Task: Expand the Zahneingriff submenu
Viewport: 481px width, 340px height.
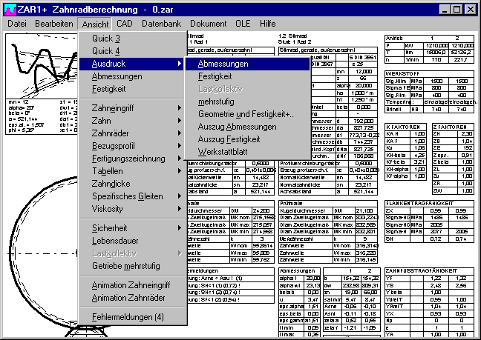Action: [117, 108]
